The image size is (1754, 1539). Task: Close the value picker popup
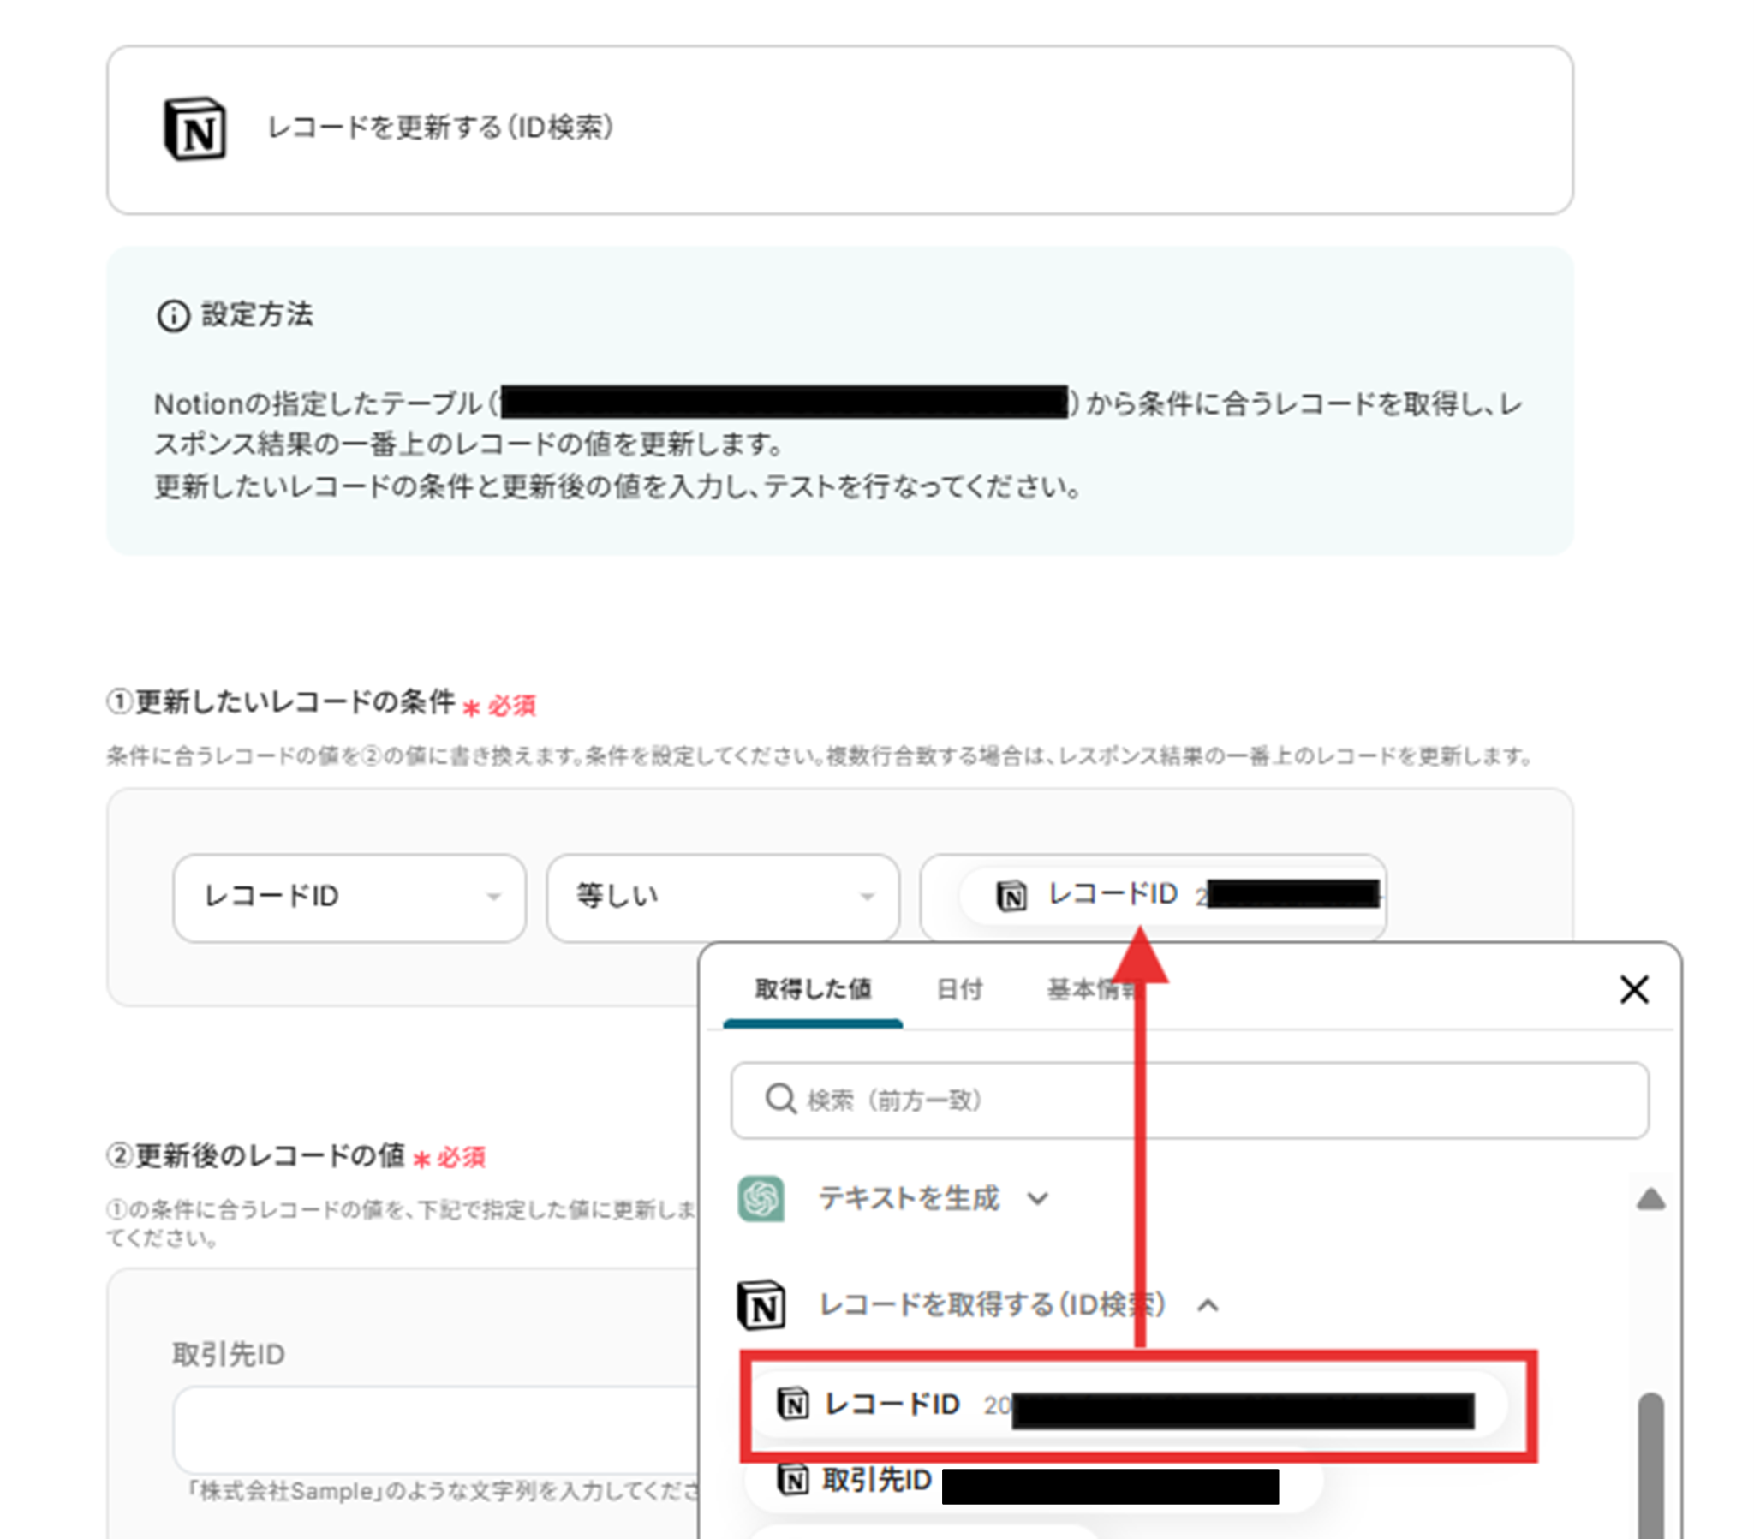(1633, 990)
